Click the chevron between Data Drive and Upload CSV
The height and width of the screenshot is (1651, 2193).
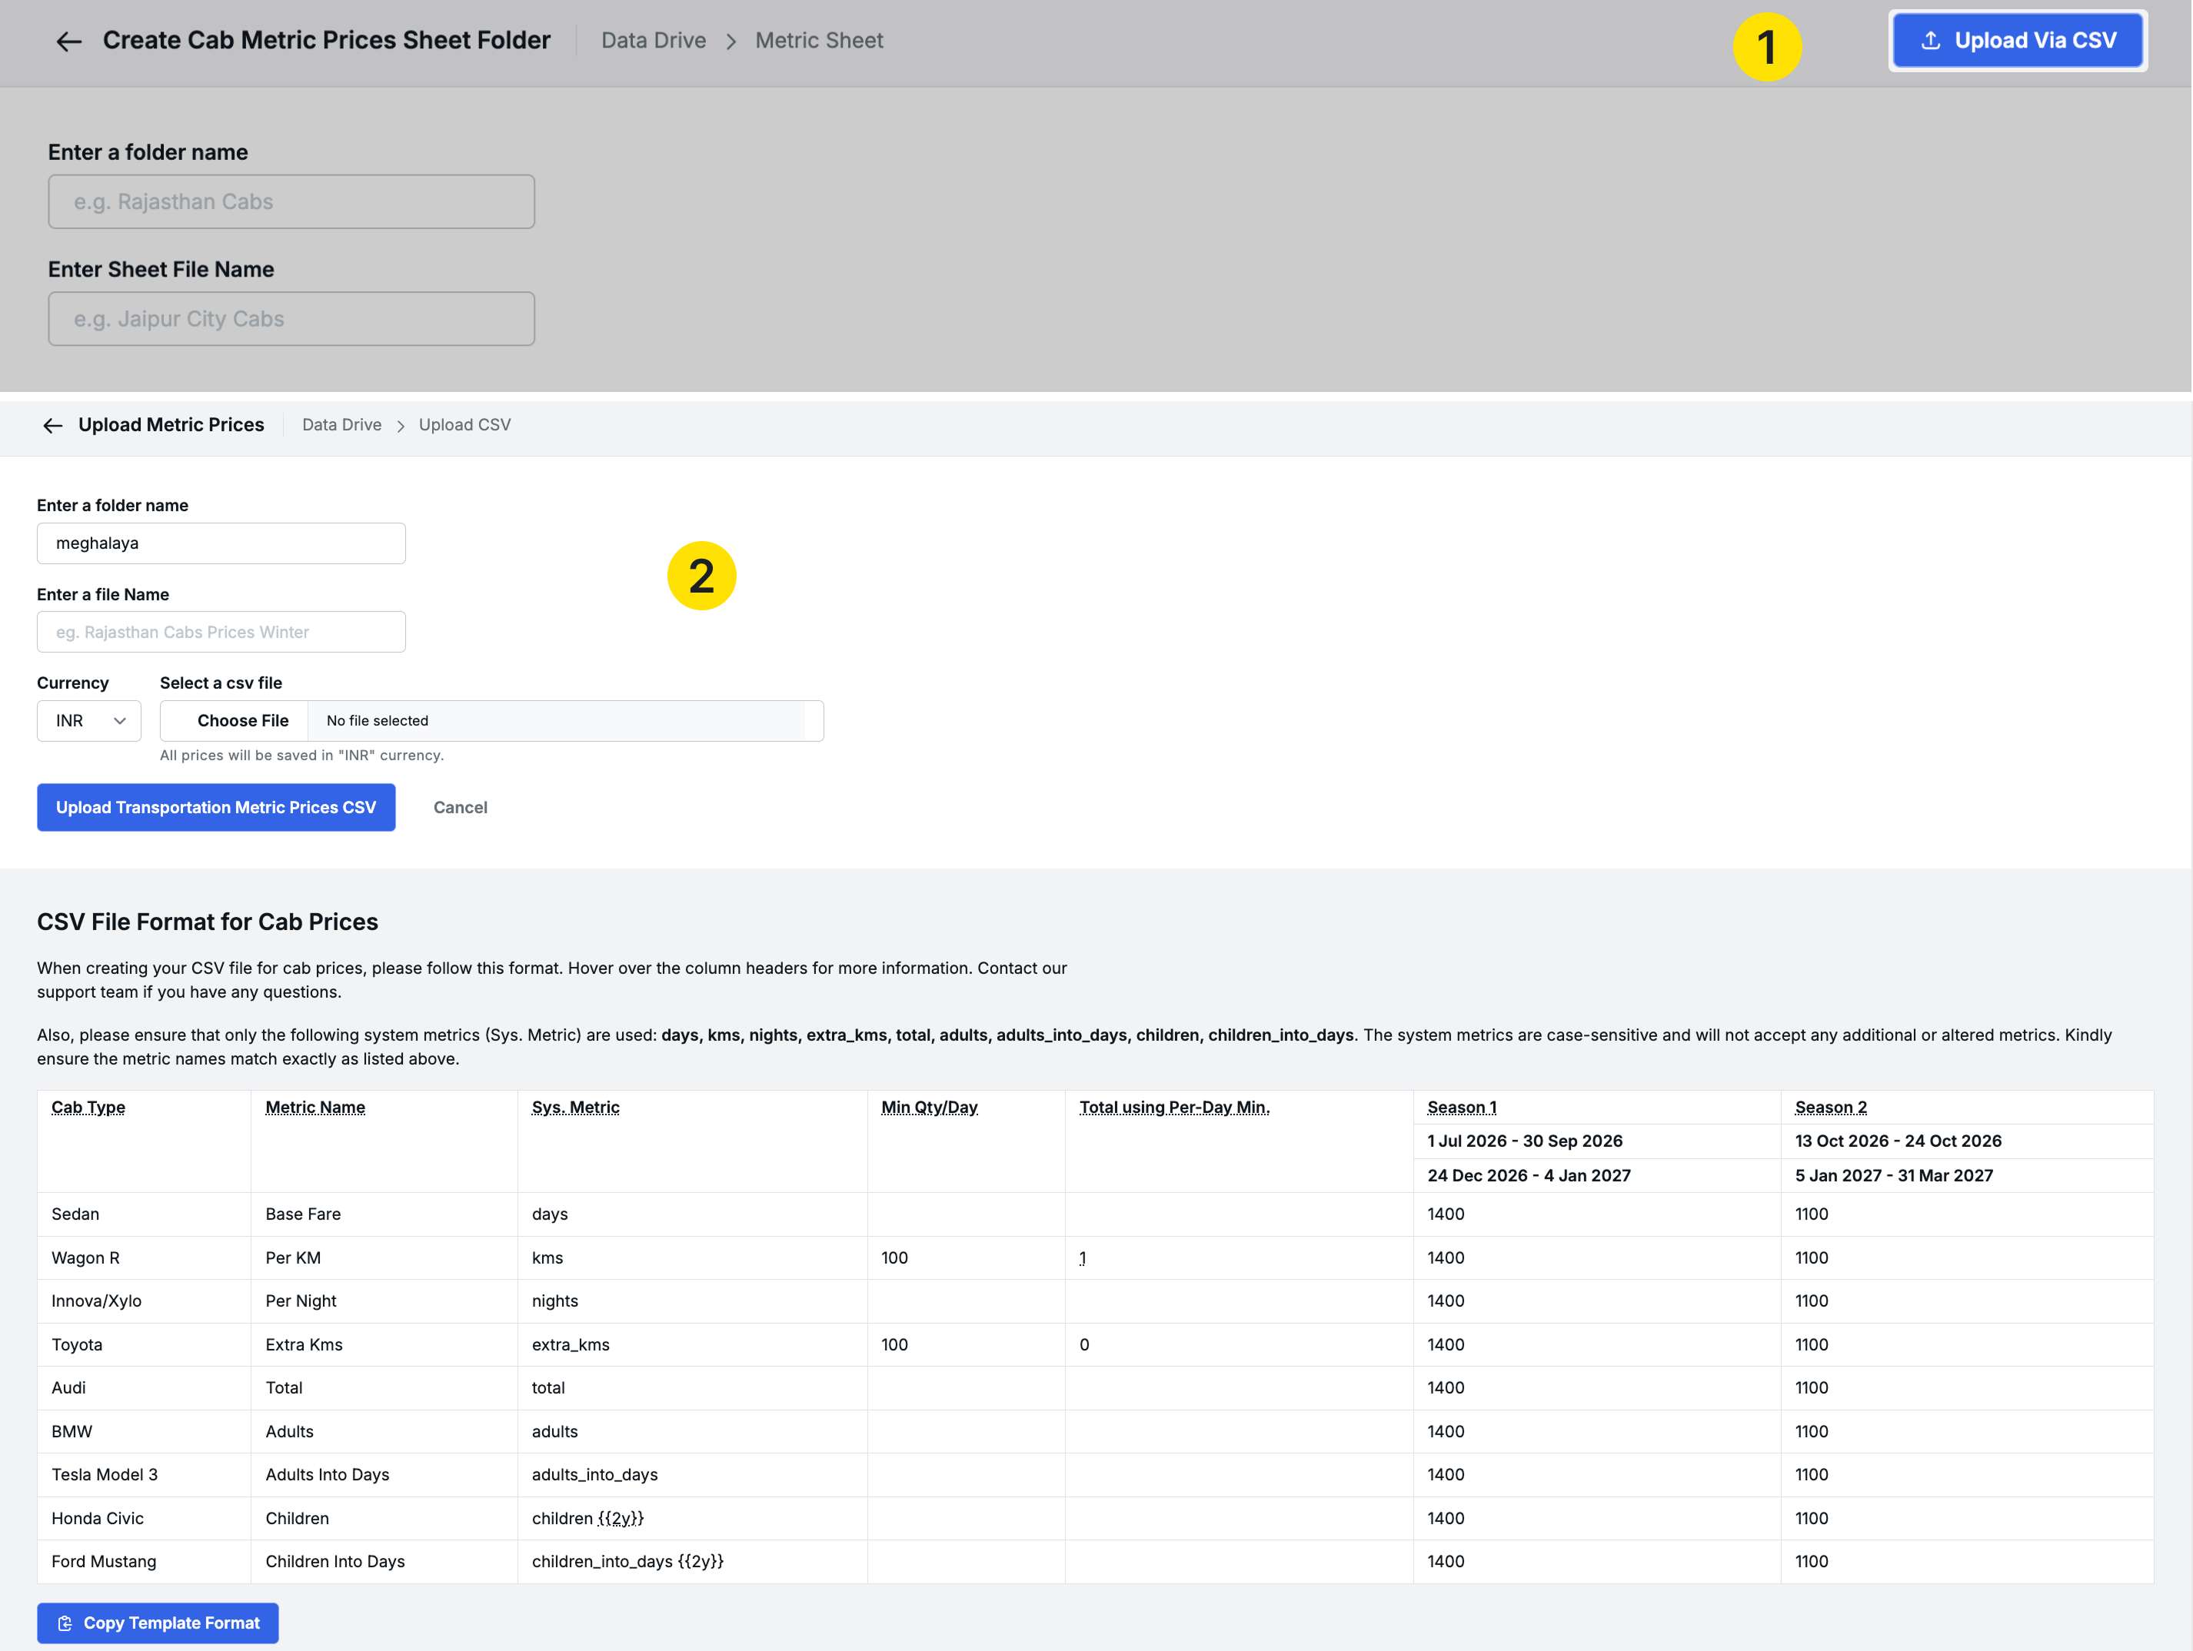pos(401,426)
